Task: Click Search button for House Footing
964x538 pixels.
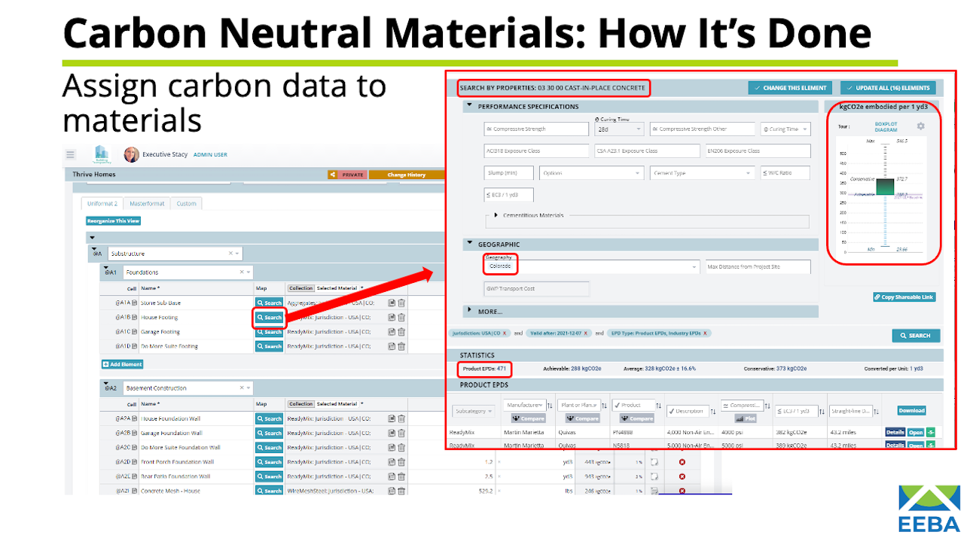Action: (269, 318)
